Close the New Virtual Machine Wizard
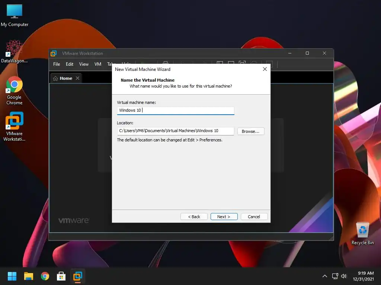Viewport: 381px width, 285px height. point(265,69)
